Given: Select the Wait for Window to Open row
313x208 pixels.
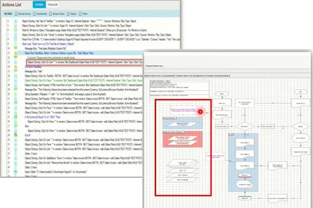Looking at the screenshot, I should (x=85, y=30).
